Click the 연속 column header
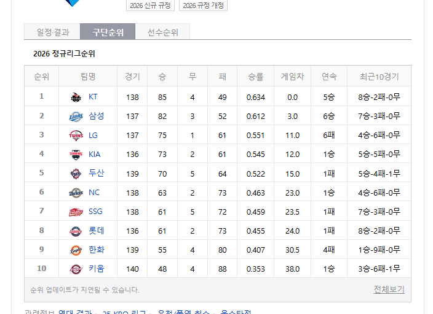This screenshot has height=314, width=433. coord(329,76)
